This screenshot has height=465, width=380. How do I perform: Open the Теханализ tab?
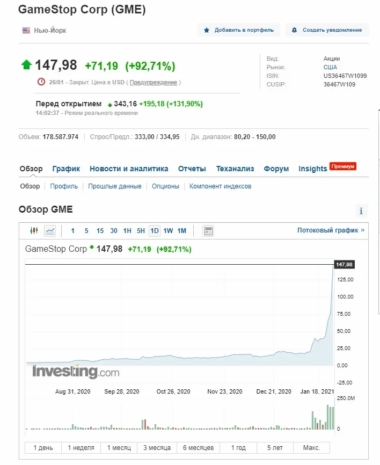coord(235,169)
